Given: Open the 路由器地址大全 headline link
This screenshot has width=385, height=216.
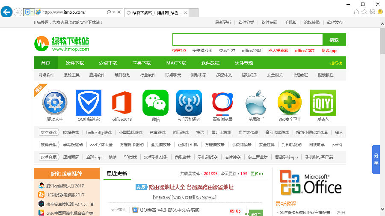Looking at the screenshot, I should click(x=191, y=187).
